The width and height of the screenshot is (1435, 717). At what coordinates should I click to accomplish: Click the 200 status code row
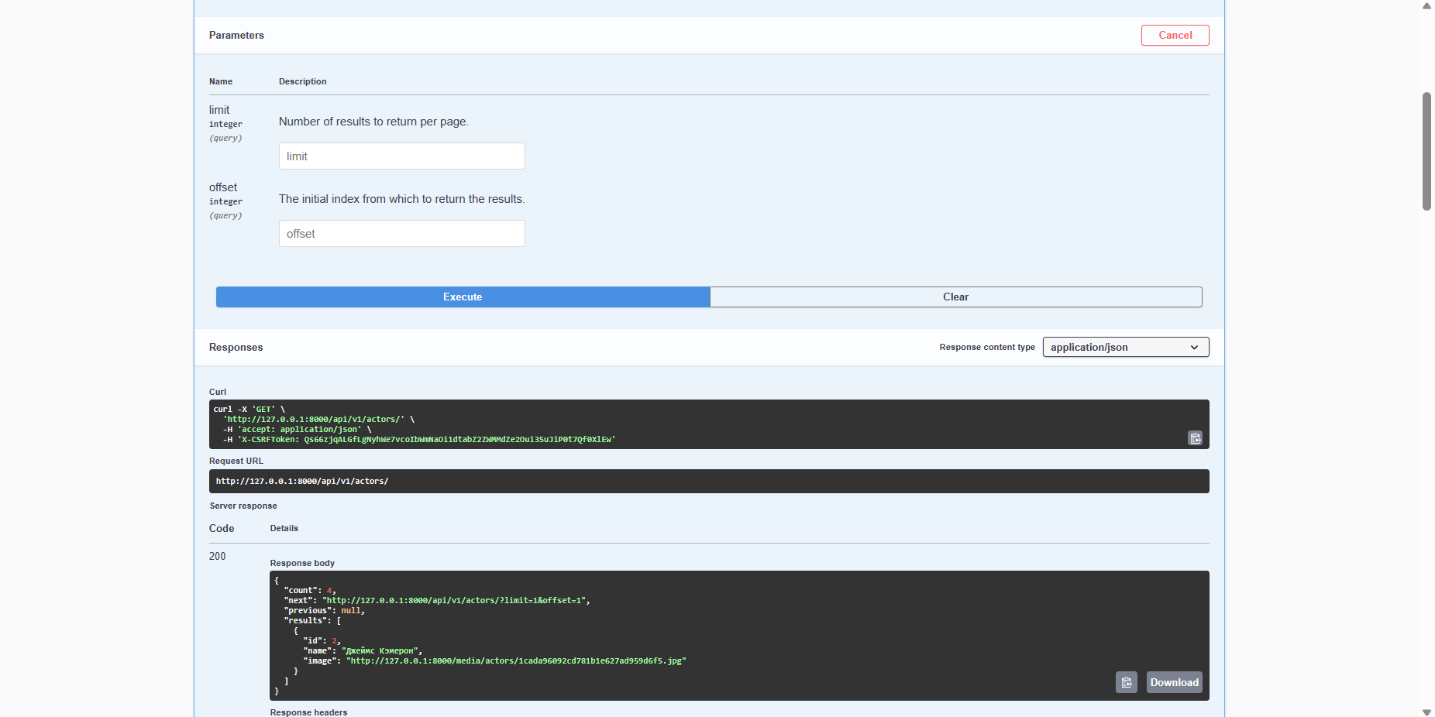218,556
